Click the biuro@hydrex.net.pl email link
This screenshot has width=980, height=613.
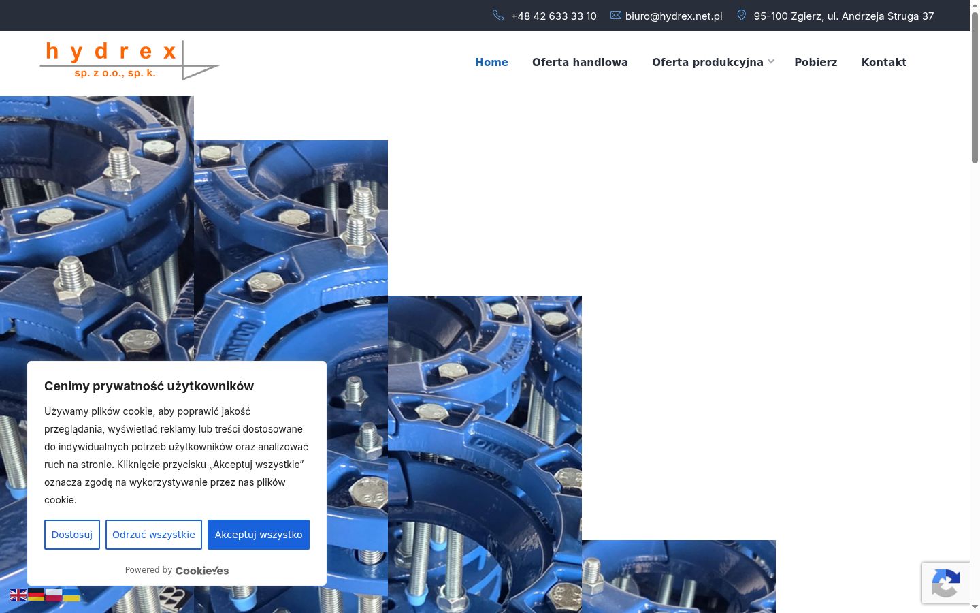(674, 16)
